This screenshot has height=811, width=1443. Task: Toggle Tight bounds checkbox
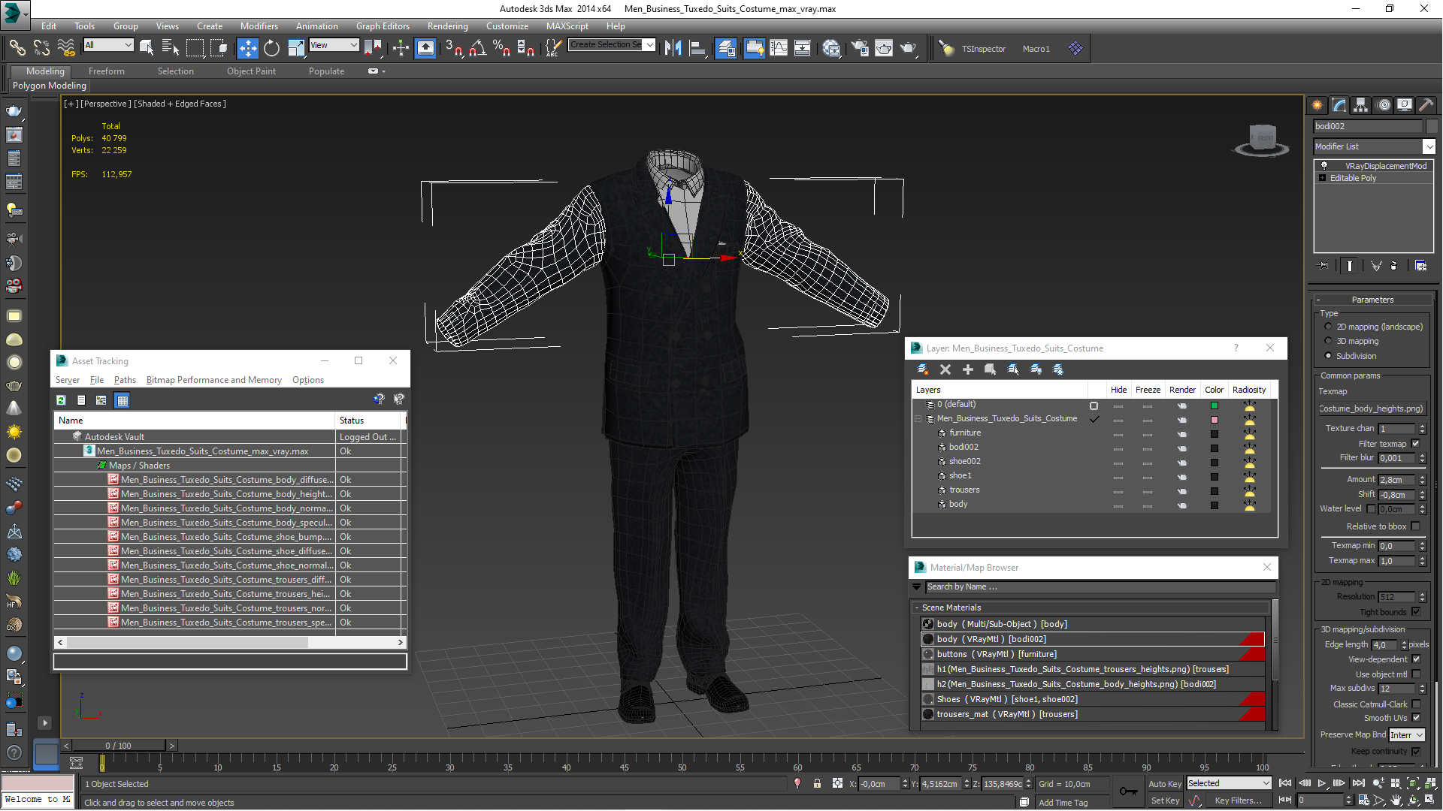tap(1416, 612)
